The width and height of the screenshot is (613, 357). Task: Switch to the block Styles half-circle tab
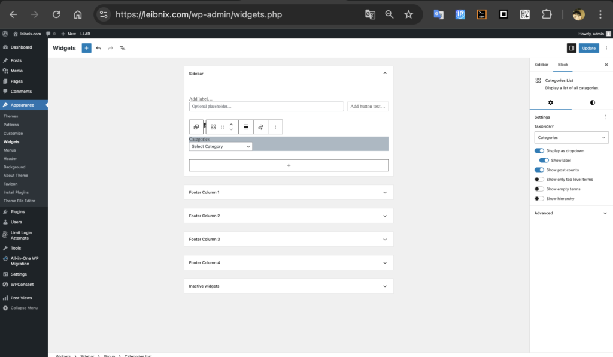[x=592, y=102]
